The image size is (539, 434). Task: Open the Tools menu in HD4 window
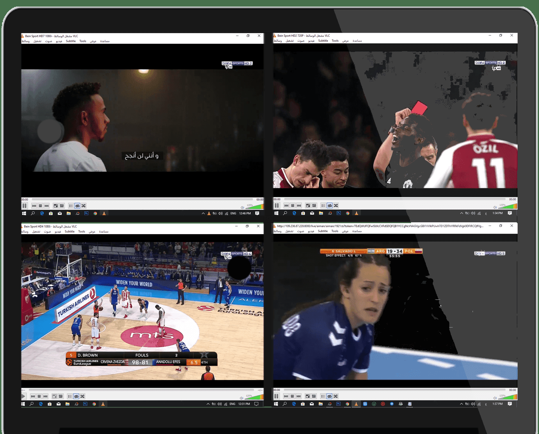(x=82, y=231)
